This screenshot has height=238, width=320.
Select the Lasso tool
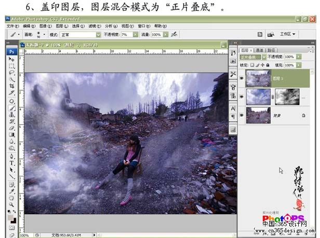click(x=11, y=73)
